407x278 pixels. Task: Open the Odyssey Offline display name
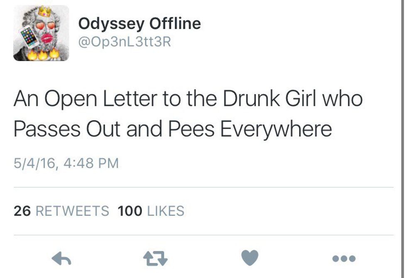(140, 24)
